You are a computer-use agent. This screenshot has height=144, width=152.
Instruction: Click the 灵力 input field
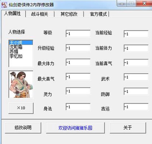(78, 91)
